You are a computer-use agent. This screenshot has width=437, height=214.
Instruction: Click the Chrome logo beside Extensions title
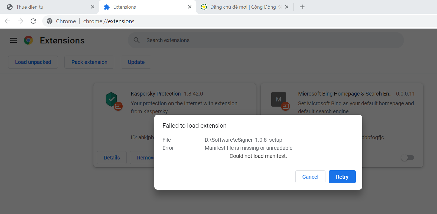(x=28, y=40)
